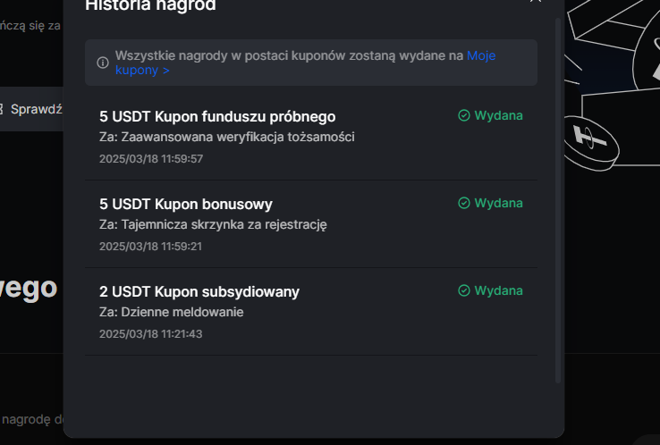Screen dimensions: 660x445
Task: Click green check icon for Kupon bonusowy
Action: [463, 203]
